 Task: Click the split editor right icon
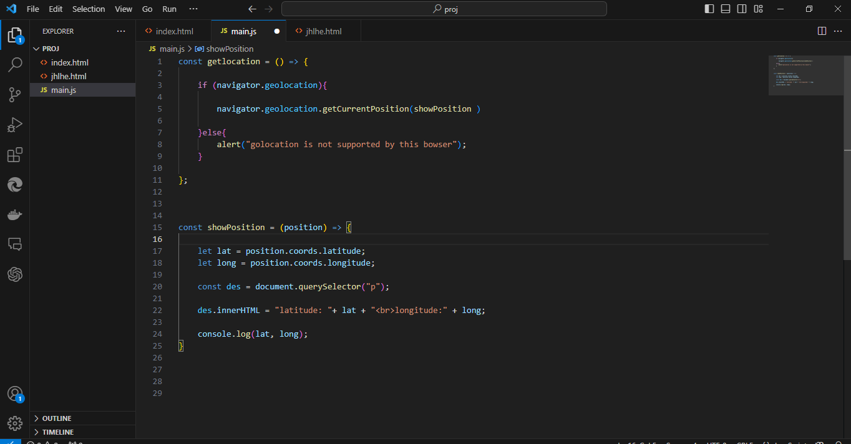point(822,31)
